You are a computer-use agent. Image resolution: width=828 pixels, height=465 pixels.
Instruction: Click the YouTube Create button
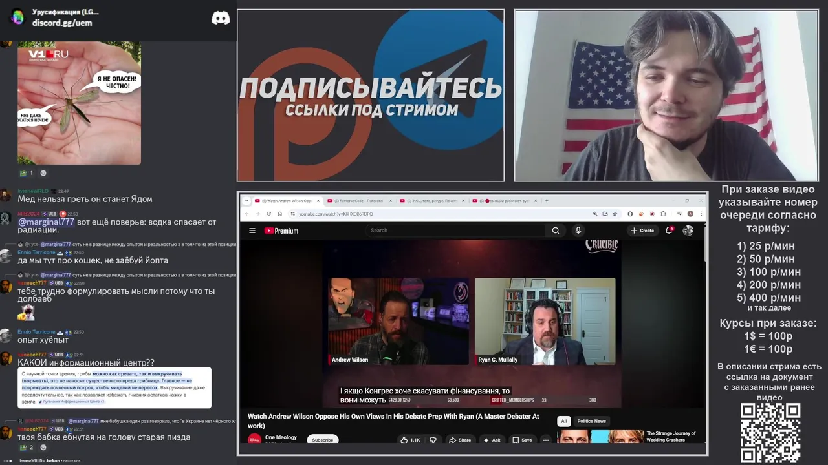pyautogui.click(x=642, y=231)
